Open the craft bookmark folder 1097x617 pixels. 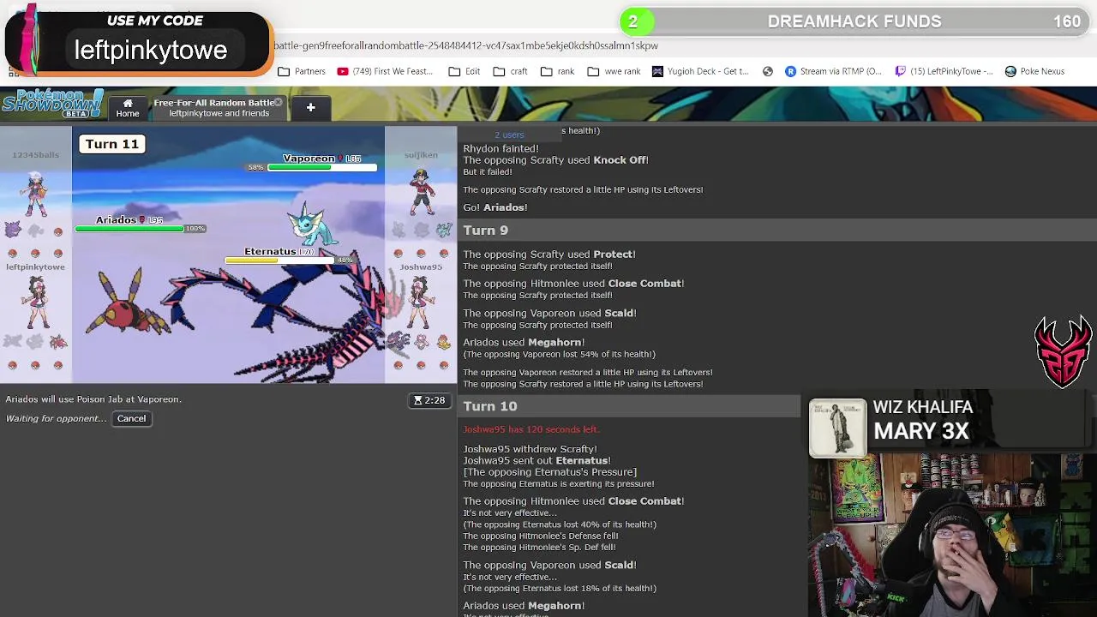511,71
